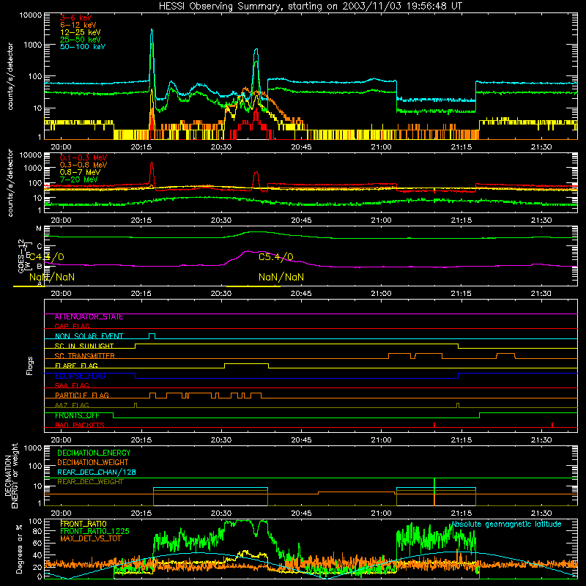The height and width of the screenshot is (586, 586).
Task: Select the AAZ_FLAG label
Action: (72, 405)
